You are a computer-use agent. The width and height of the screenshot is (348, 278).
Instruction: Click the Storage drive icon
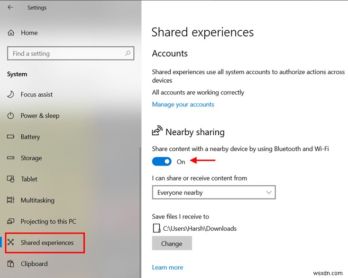point(11,158)
